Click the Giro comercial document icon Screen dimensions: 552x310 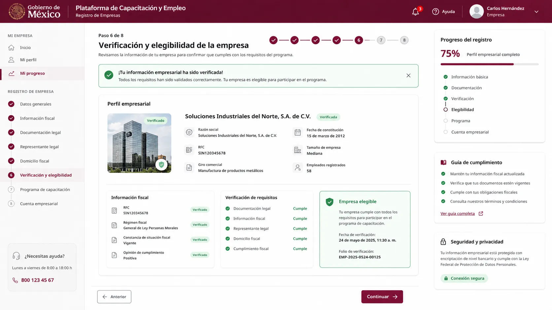189,167
